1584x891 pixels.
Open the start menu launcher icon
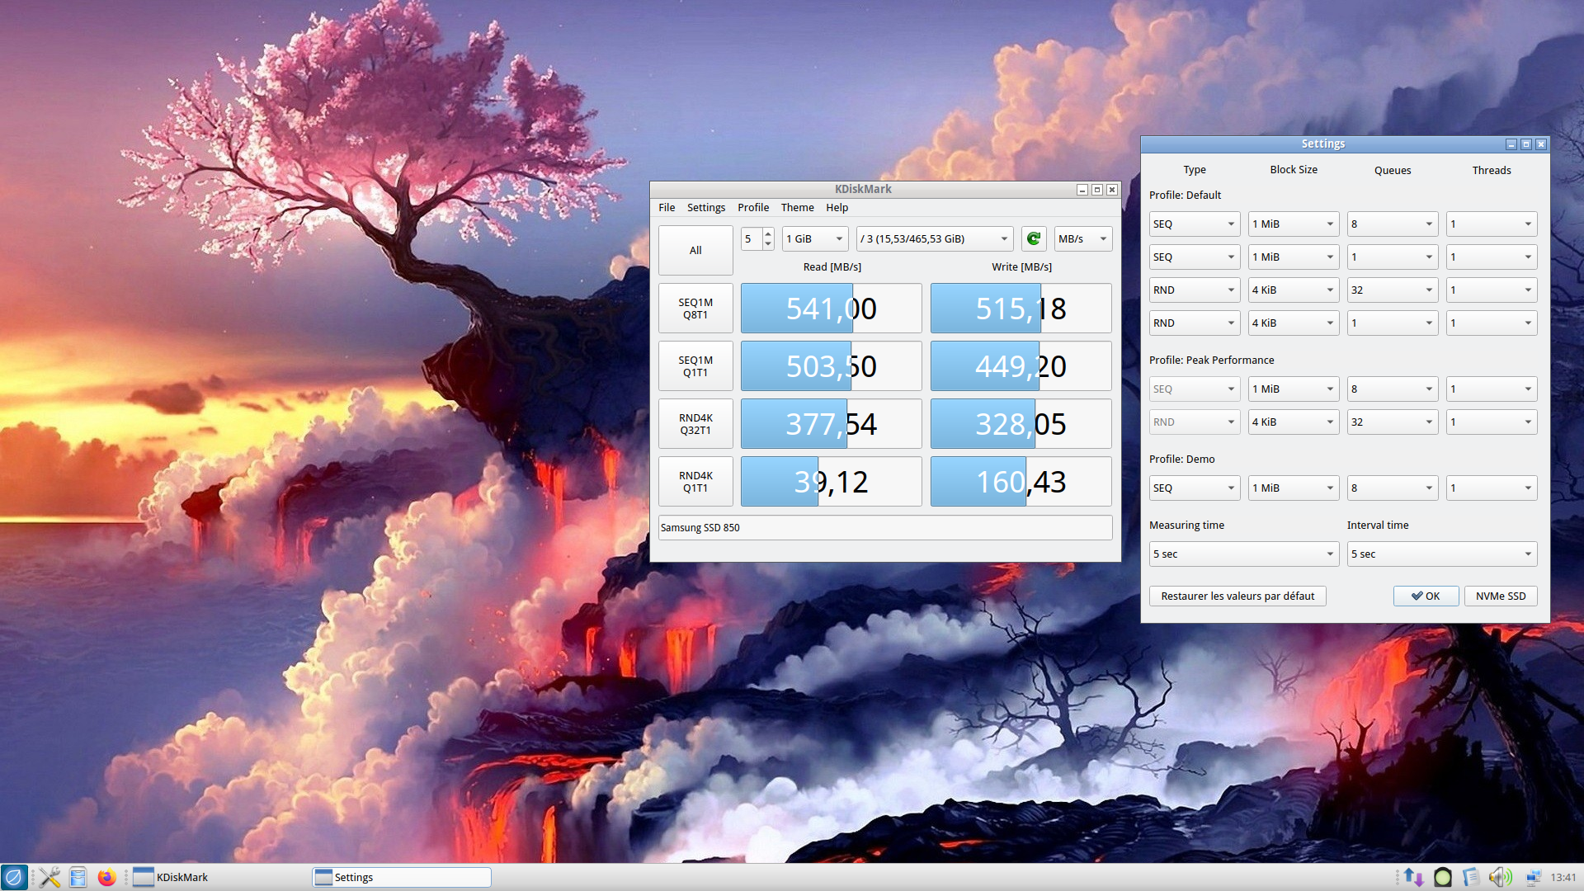[14, 877]
